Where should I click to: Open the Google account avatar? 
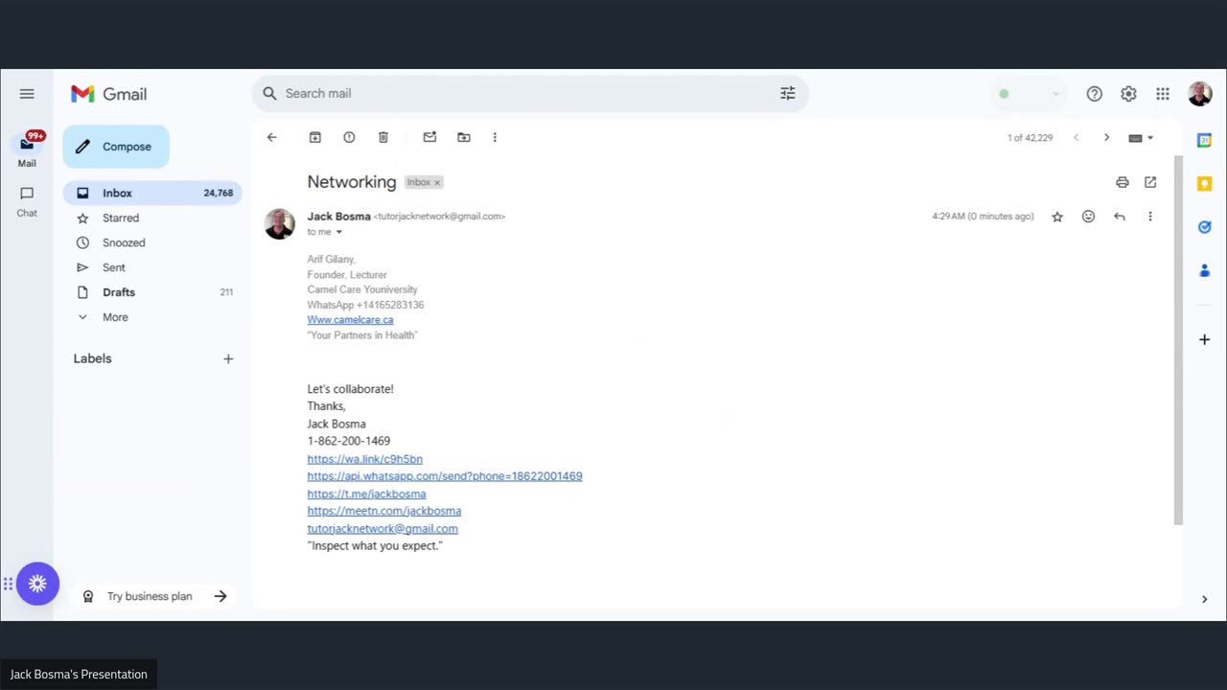point(1199,94)
